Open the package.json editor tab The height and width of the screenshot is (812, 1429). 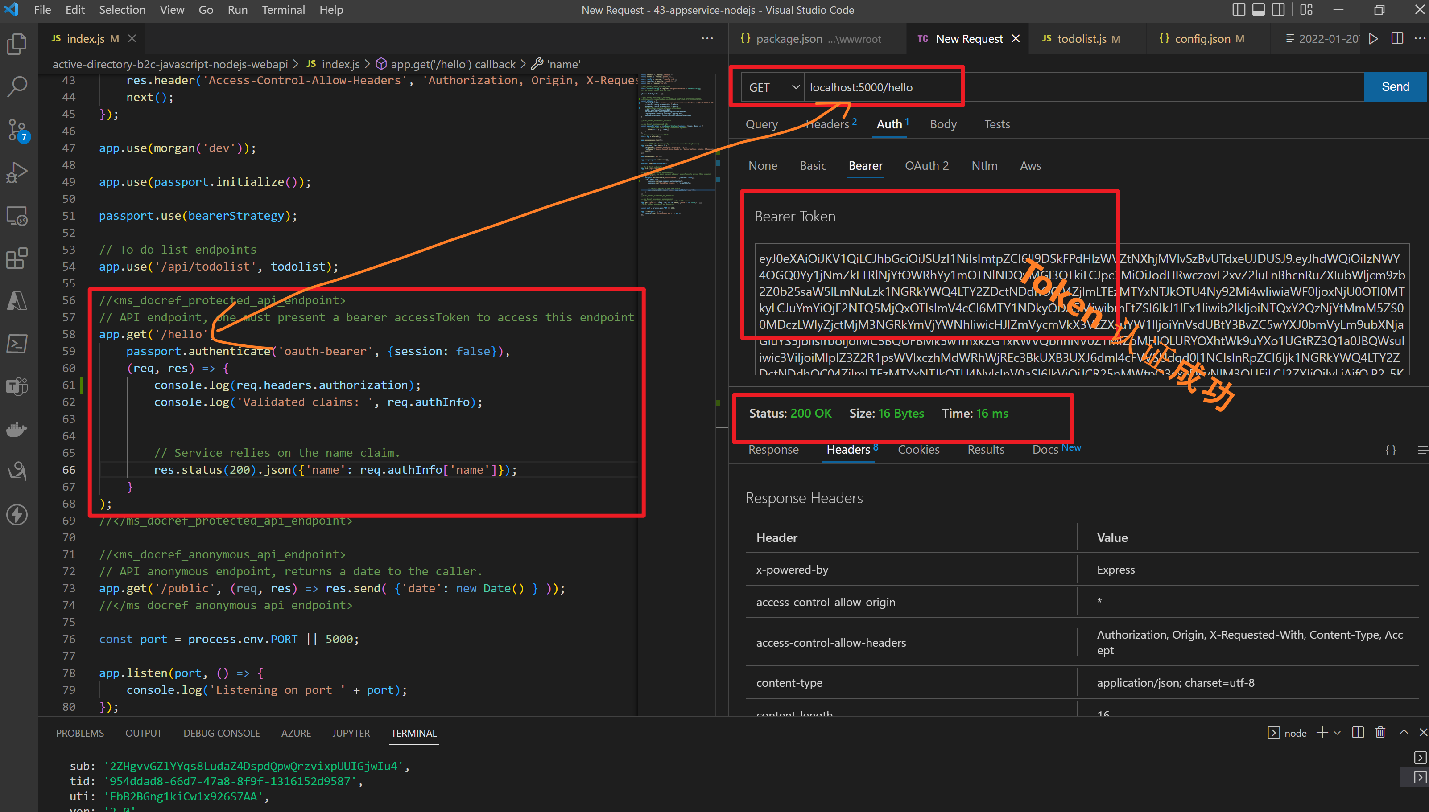pyautogui.click(x=818, y=38)
